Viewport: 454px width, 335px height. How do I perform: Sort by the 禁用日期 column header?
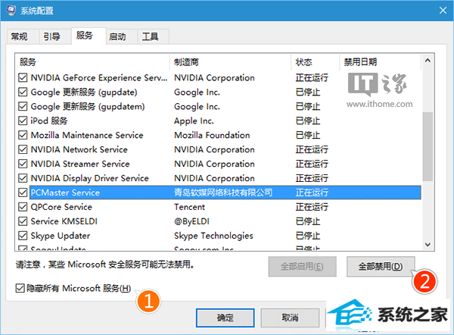pyautogui.click(x=380, y=62)
